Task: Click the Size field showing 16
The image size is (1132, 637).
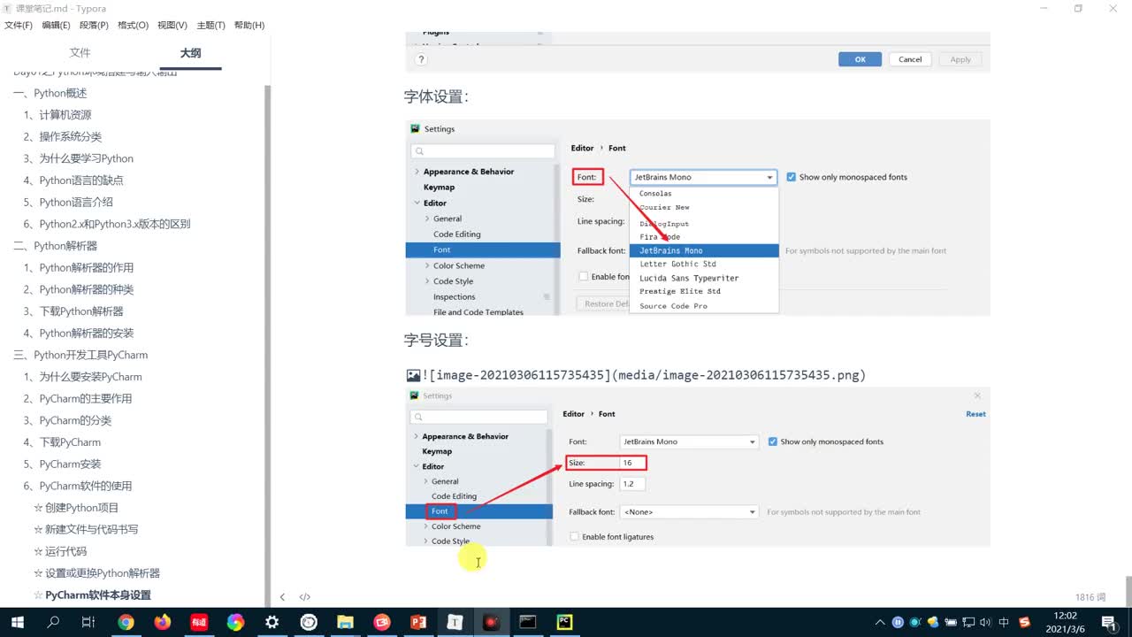Action: (x=632, y=463)
